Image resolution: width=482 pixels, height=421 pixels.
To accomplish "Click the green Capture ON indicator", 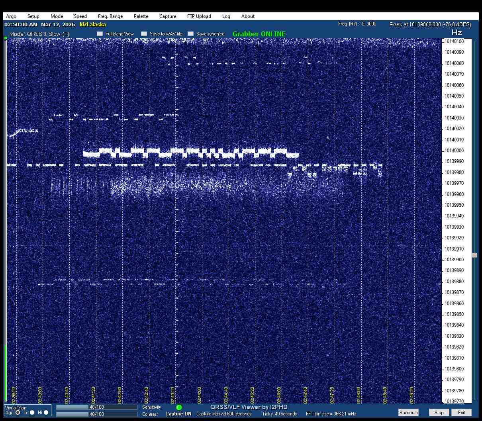I will point(179,407).
